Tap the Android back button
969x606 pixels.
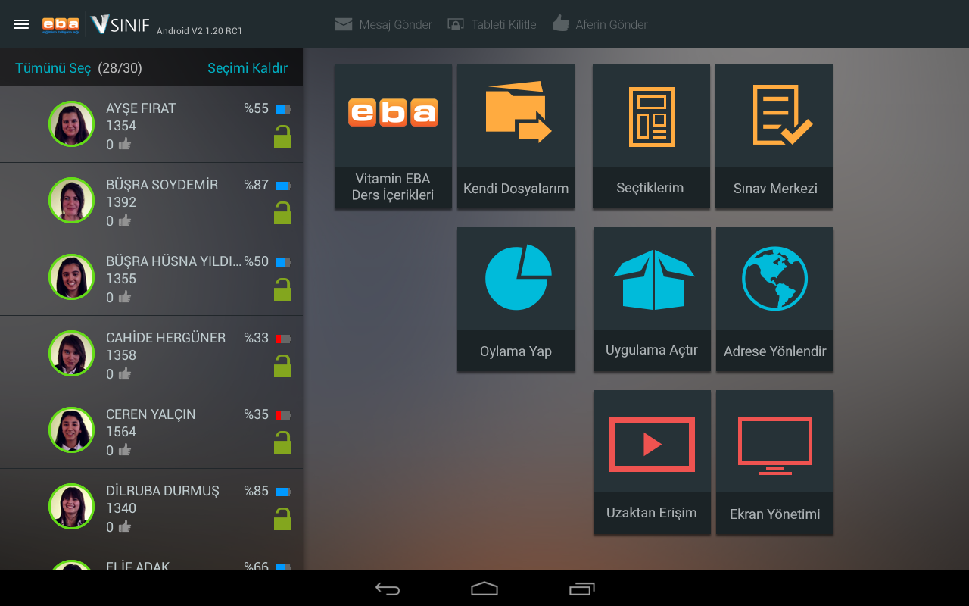point(388,589)
